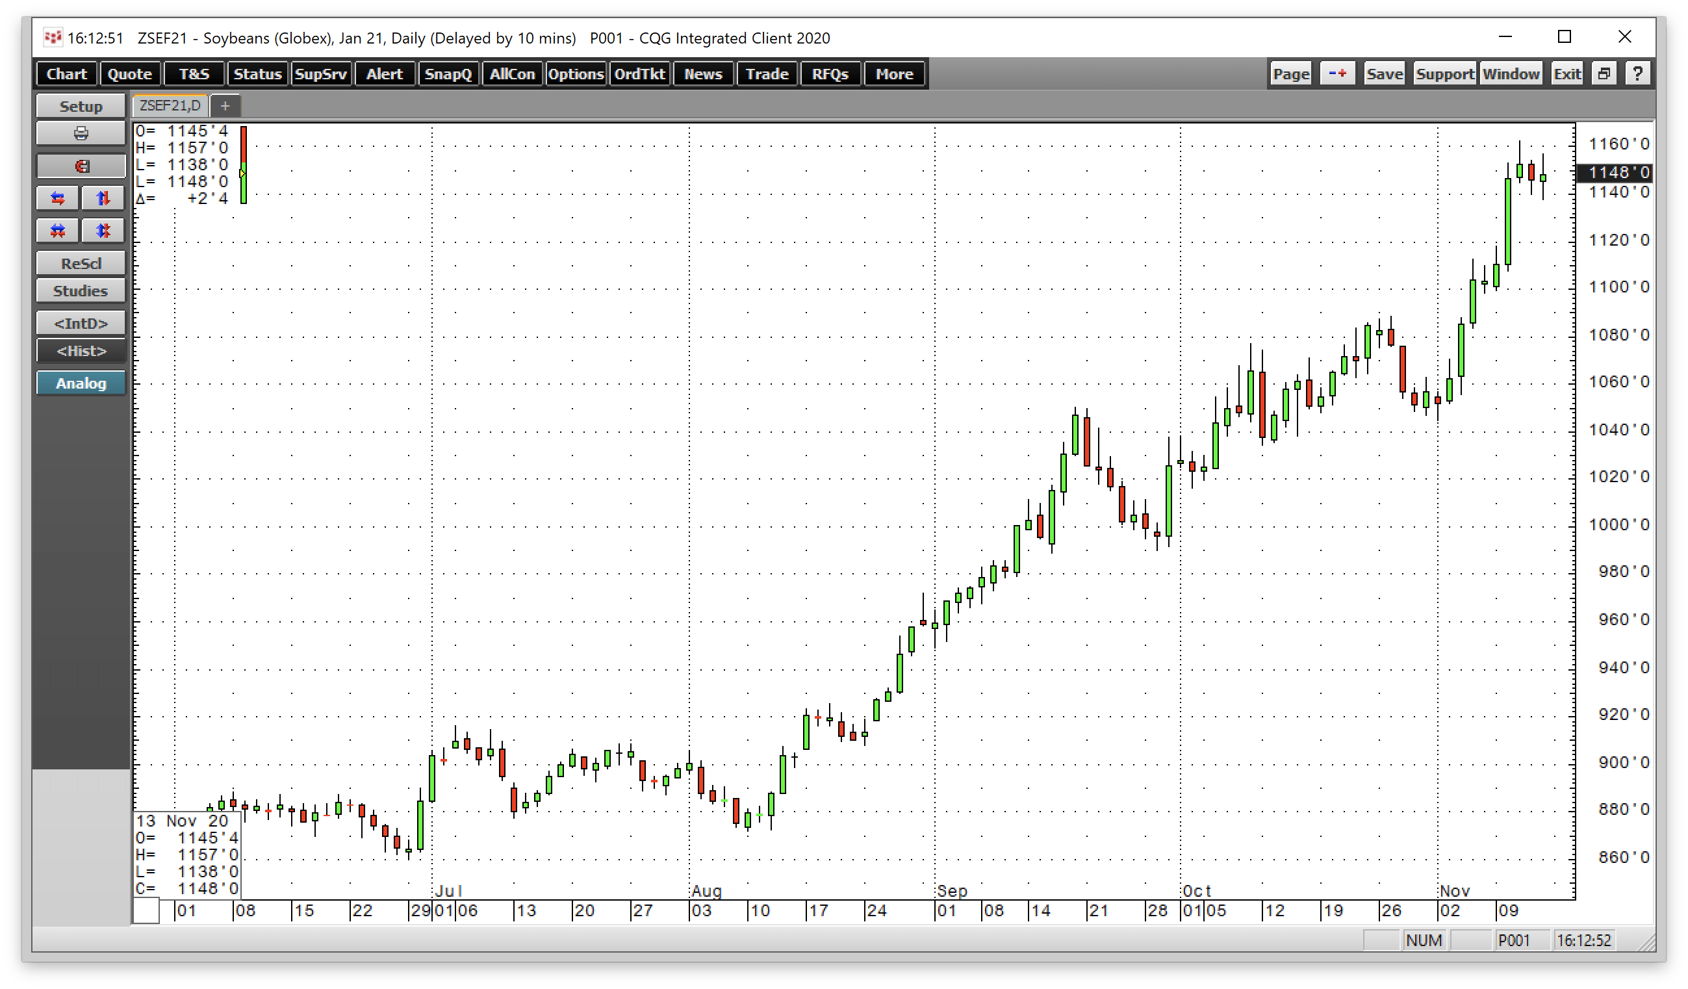
Task: Click the vertical expand arrows icon
Action: pos(103,198)
